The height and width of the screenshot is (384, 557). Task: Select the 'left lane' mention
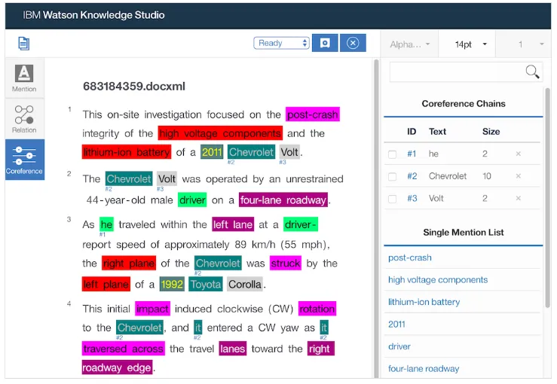[233, 224]
